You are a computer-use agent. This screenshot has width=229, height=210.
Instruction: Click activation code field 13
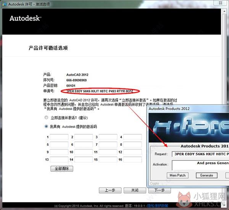pos(59,160)
